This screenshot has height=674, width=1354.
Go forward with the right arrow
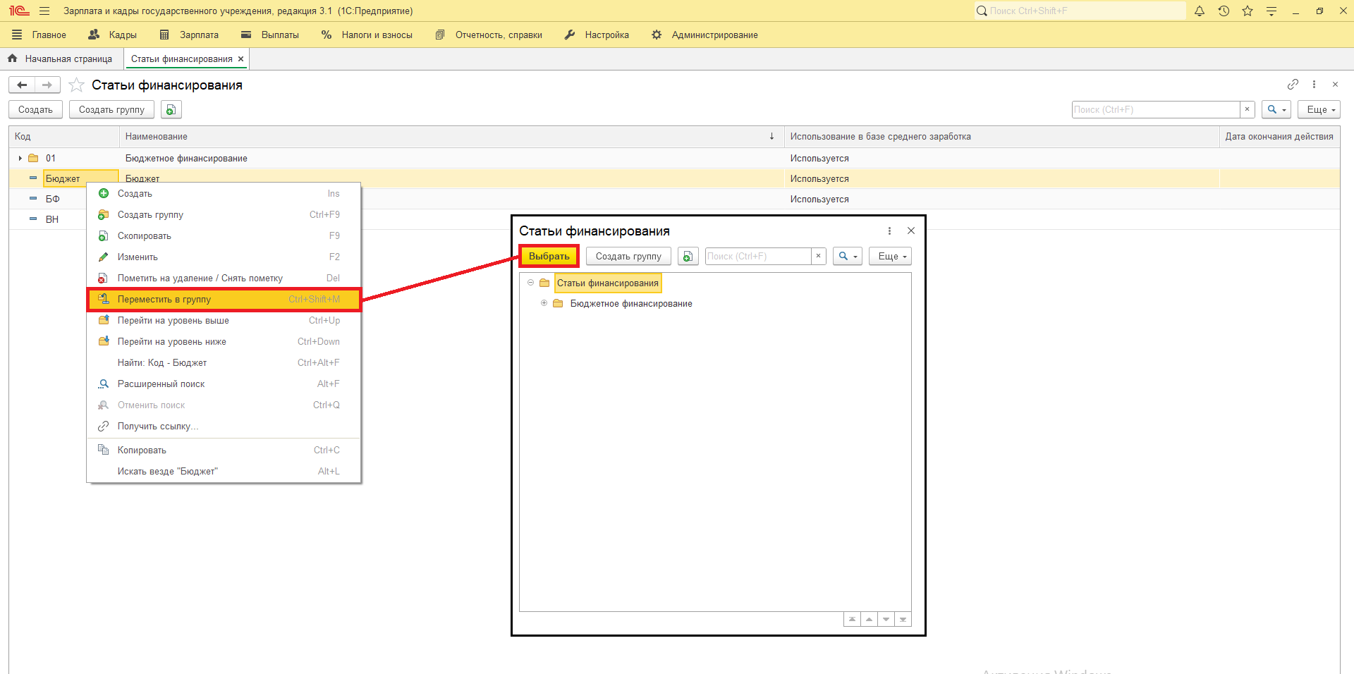click(x=47, y=85)
